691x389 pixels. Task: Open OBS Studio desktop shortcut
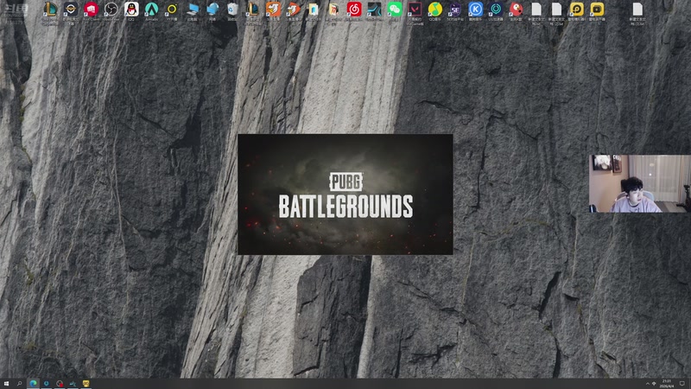(111, 10)
